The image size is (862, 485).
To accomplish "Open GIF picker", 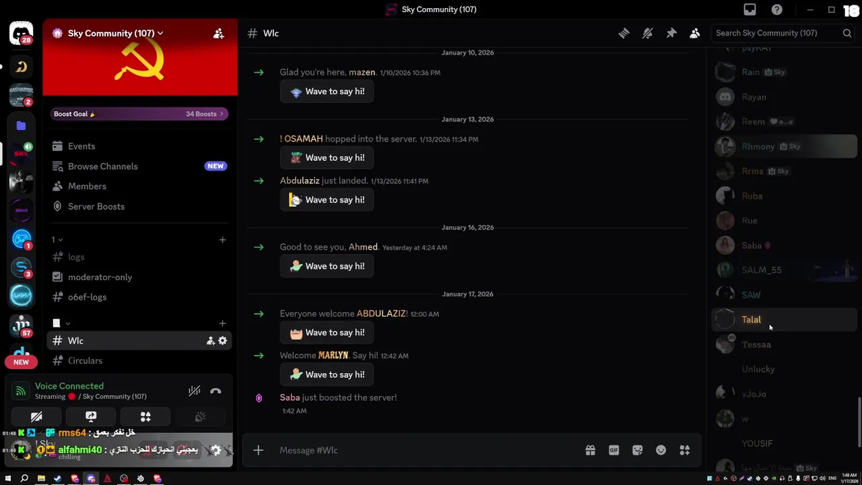I will pyautogui.click(x=614, y=450).
